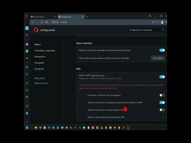Open TikTok in the sidebar
The width and height of the screenshot is (191, 143).
(27, 58)
